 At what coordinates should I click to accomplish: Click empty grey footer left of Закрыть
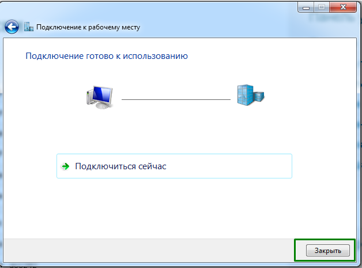[144, 250]
